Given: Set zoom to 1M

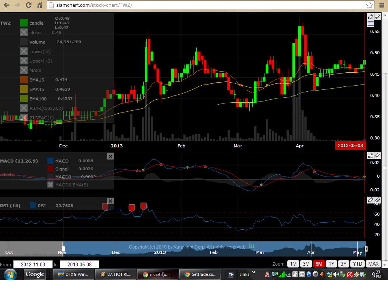Looking at the screenshot, I should [293, 264].
